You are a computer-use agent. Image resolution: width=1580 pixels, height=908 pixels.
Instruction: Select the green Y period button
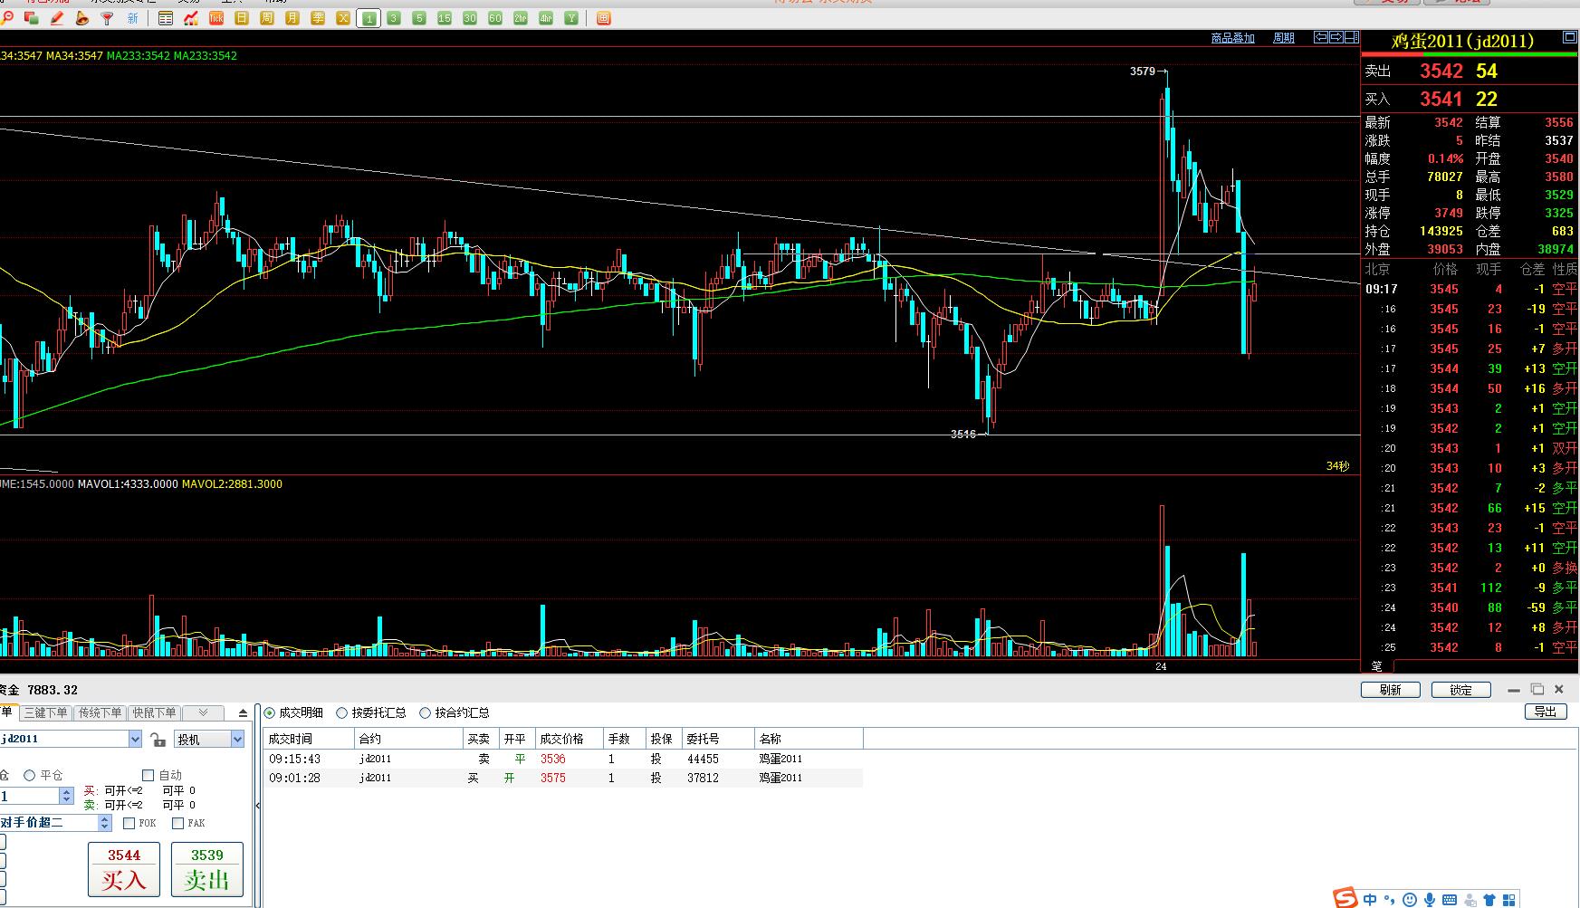click(571, 17)
